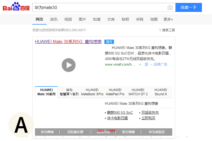Play the Huawei Mate 30 video
Image resolution: width=212 pixels, height=141 pixels.
[69, 65]
